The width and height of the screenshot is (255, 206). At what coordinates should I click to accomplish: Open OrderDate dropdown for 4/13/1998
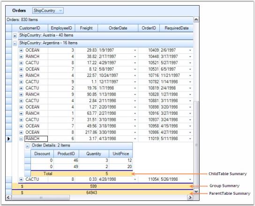click(x=135, y=139)
